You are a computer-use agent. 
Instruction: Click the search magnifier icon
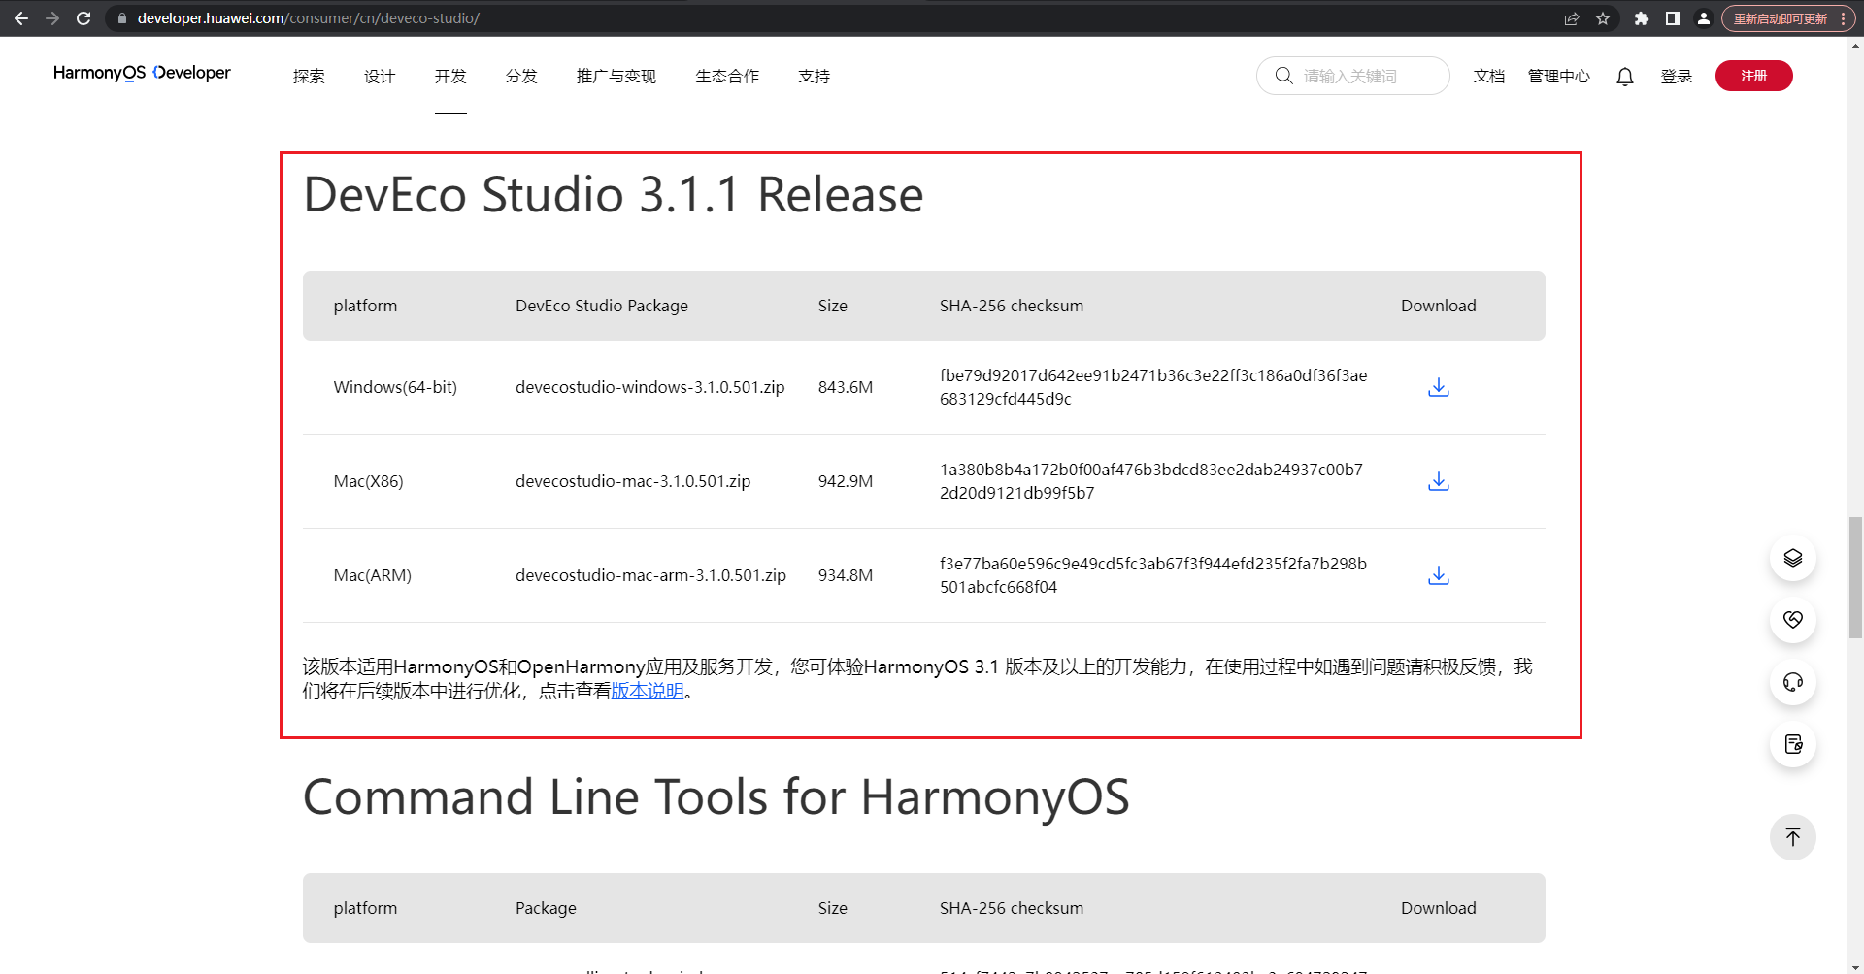(1283, 76)
